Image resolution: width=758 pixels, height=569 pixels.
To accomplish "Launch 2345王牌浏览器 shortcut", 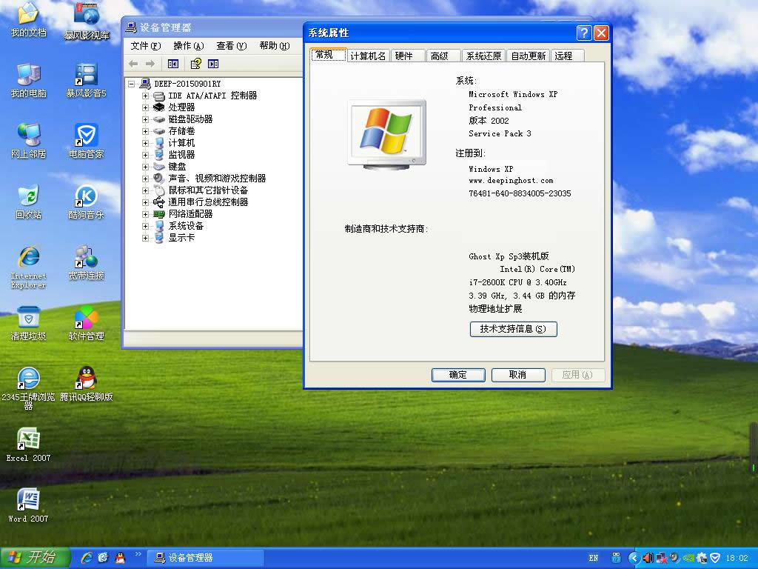I will pos(28,388).
